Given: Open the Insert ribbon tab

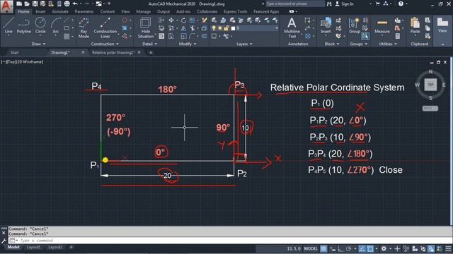Looking at the screenshot, I should (x=40, y=11).
